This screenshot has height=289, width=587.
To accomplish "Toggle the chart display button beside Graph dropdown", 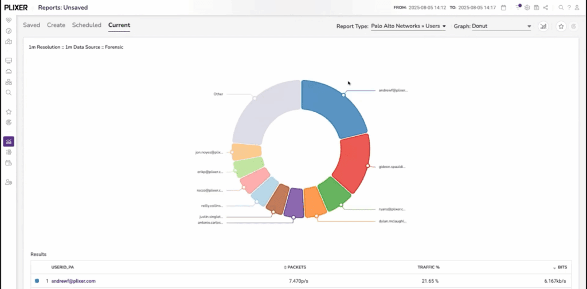I will coord(543,26).
